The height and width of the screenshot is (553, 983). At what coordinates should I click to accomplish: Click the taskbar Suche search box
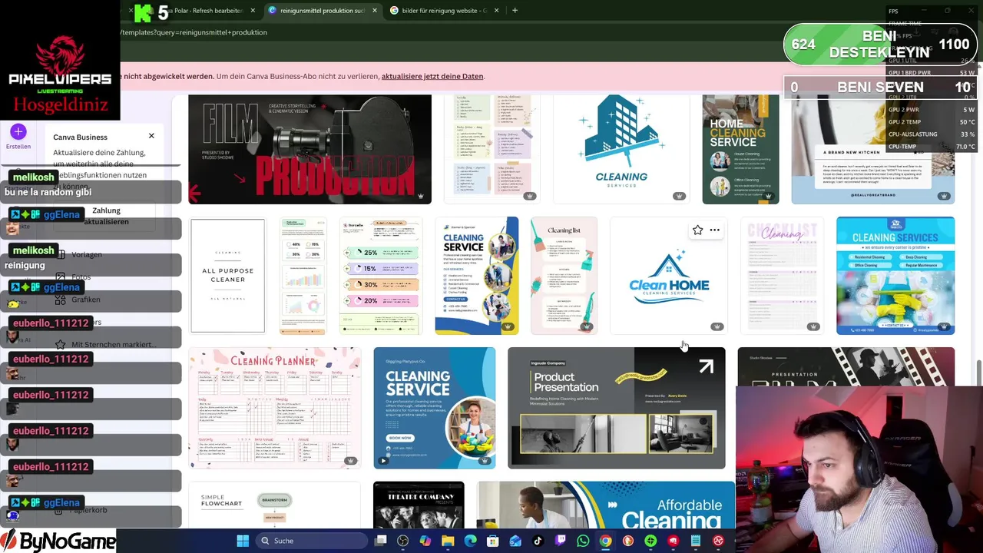click(311, 541)
